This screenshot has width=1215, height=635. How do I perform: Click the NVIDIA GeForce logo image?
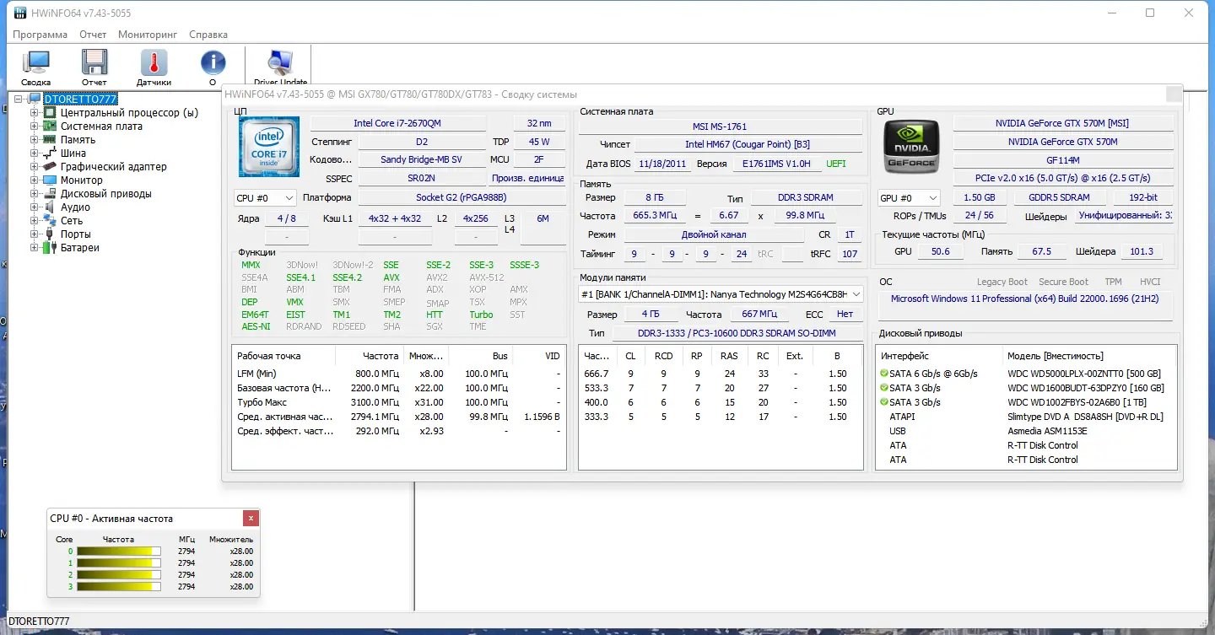click(910, 147)
